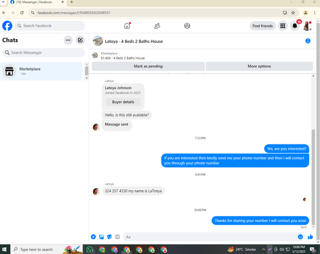
Task: Bookmark this page with star icon
Action: [293, 13]
